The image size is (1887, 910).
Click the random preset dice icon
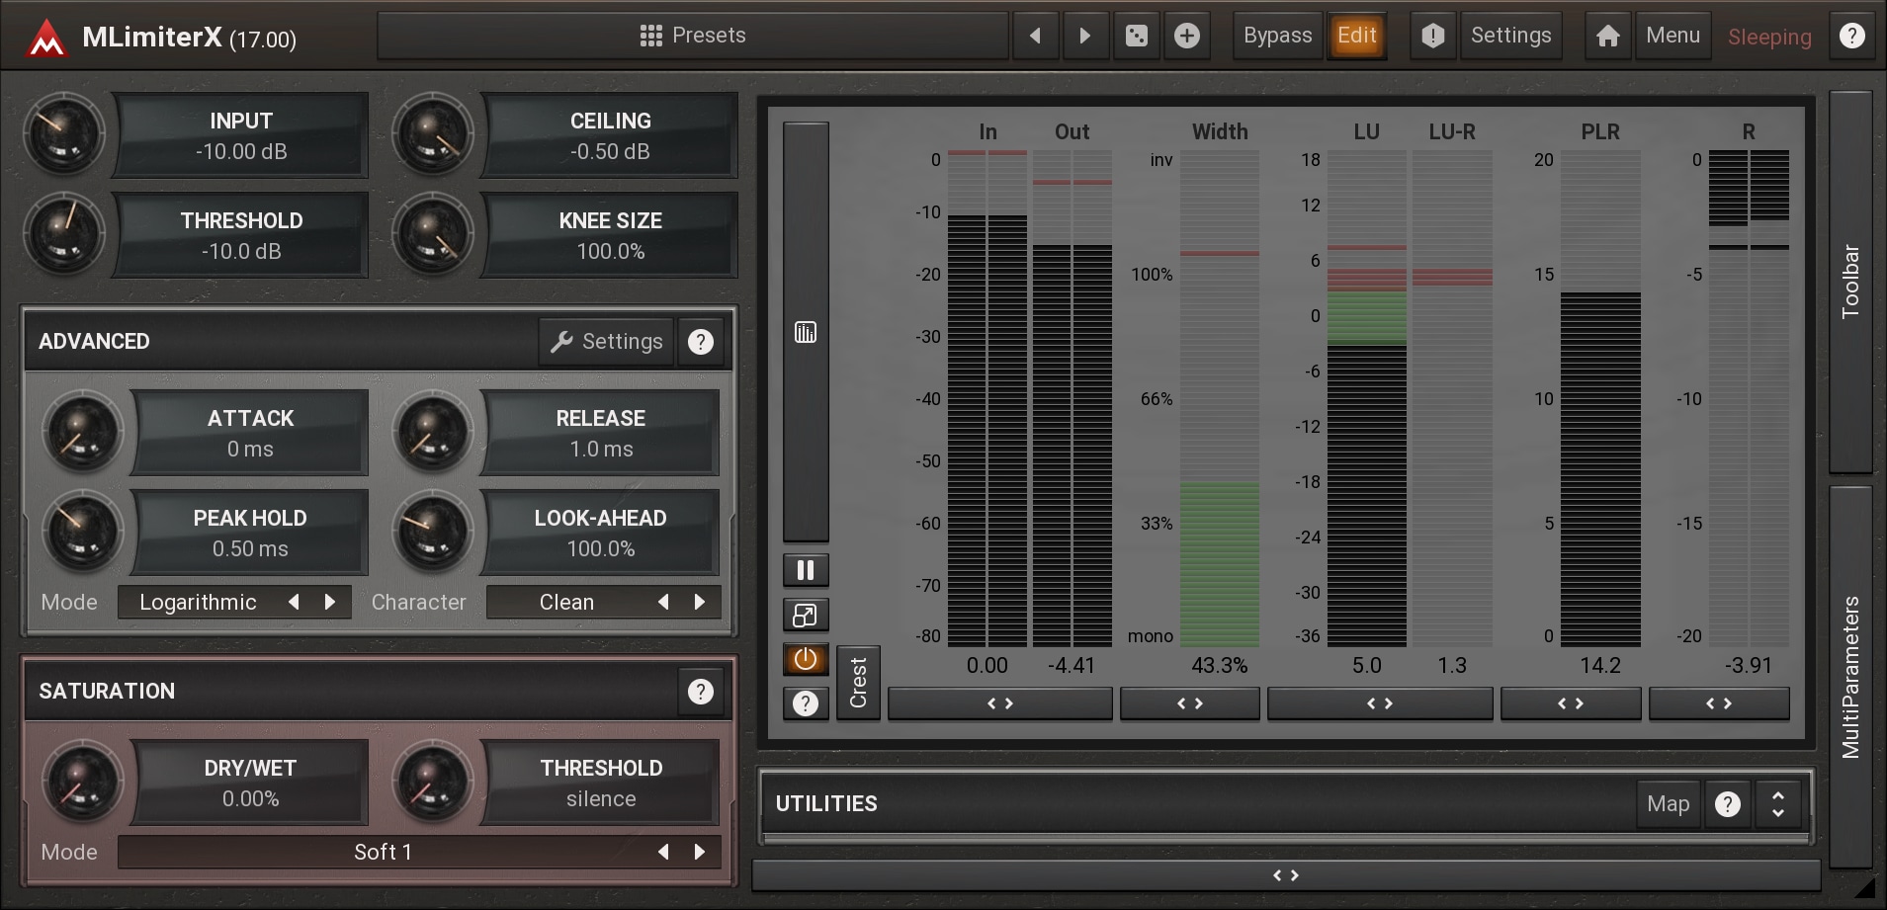(x=1136, y=37)
